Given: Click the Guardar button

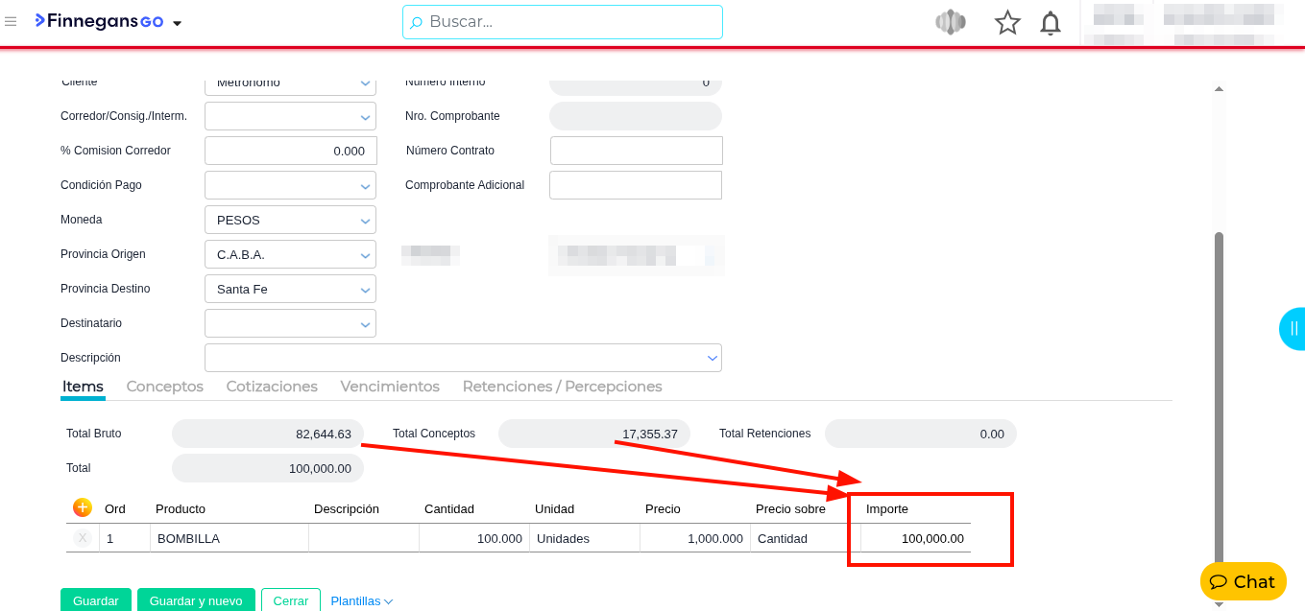Looking at the screenshot, I should [x=96, y=600].
